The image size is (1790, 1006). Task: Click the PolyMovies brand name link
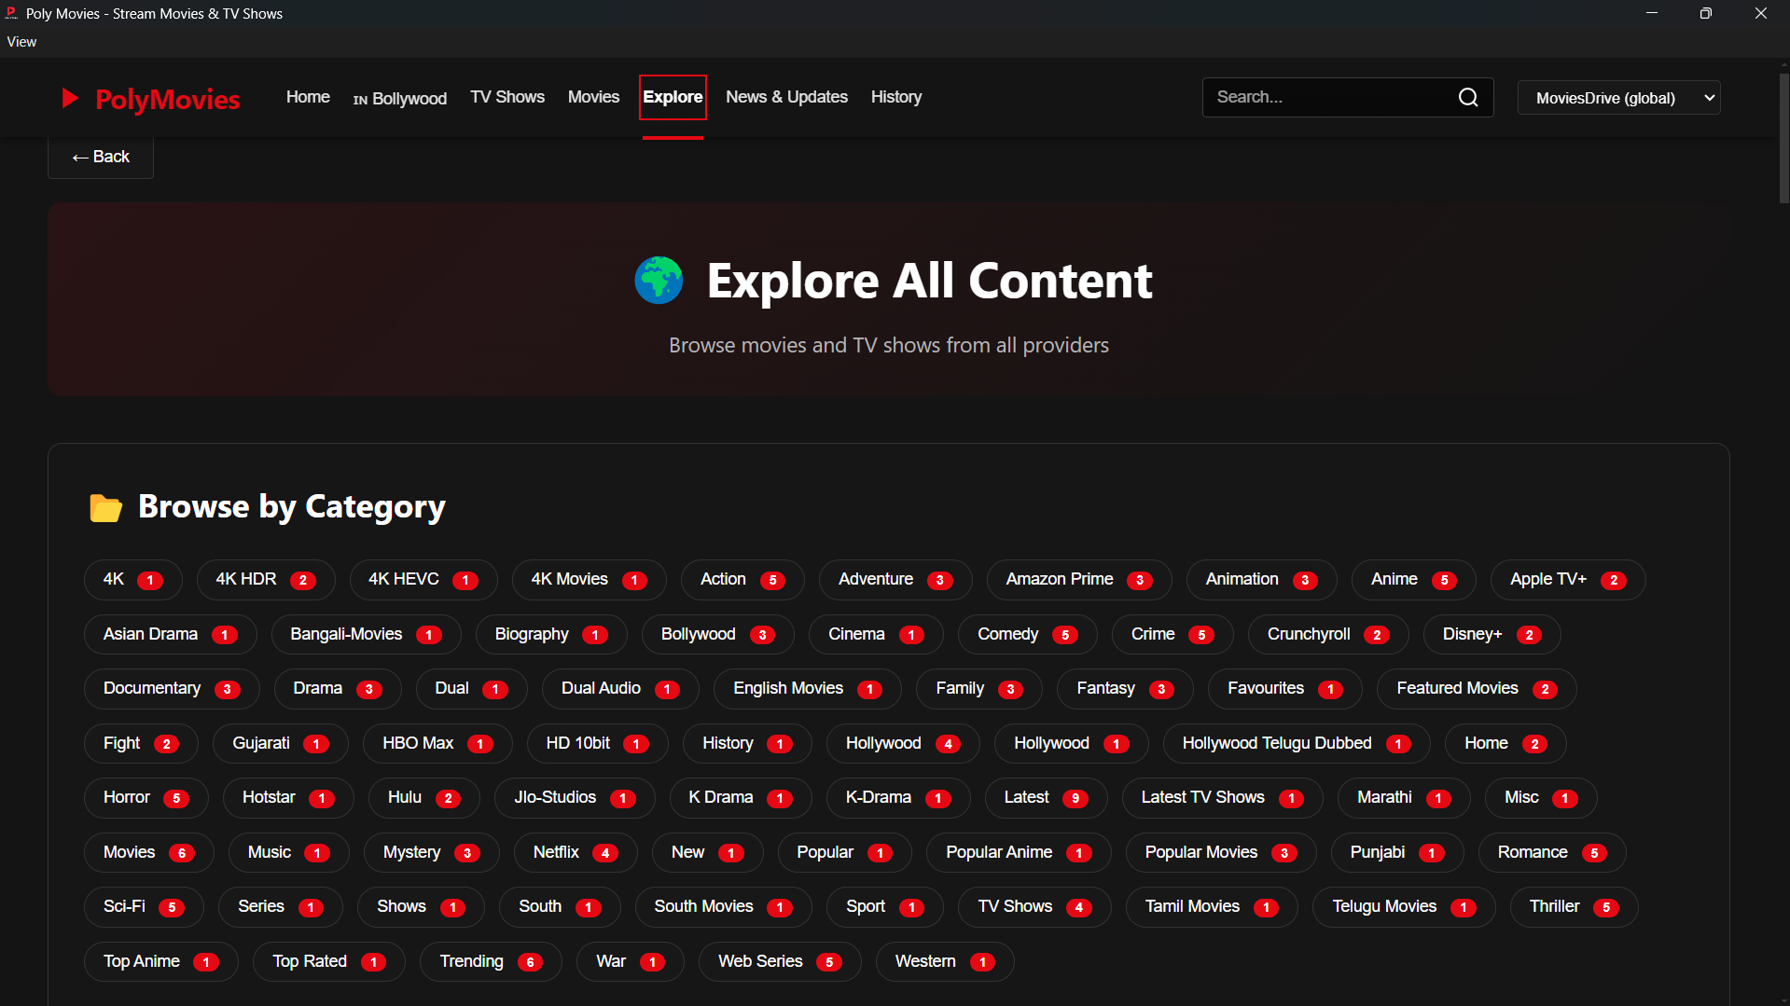(168, 99)
